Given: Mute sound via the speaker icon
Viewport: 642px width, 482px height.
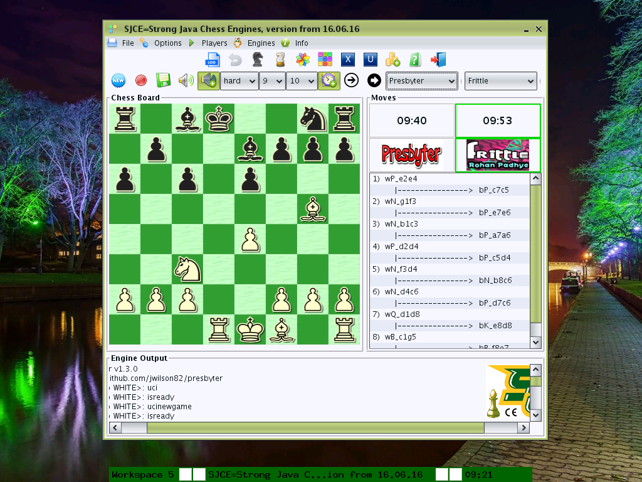Looking at the screenshot, I should click(x=186, y=80).
